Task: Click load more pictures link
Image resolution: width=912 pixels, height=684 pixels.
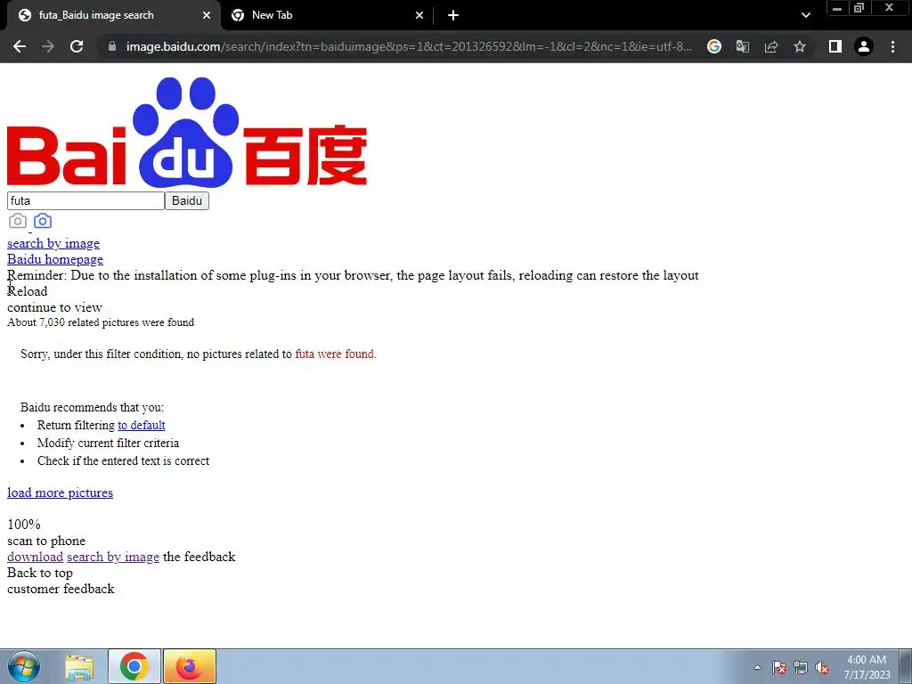Action: click(x=60, y=493)
